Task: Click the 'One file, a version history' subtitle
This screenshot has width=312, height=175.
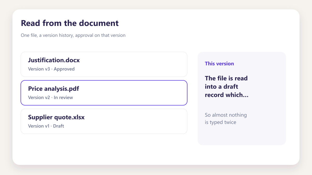Action: click(73, 35)
